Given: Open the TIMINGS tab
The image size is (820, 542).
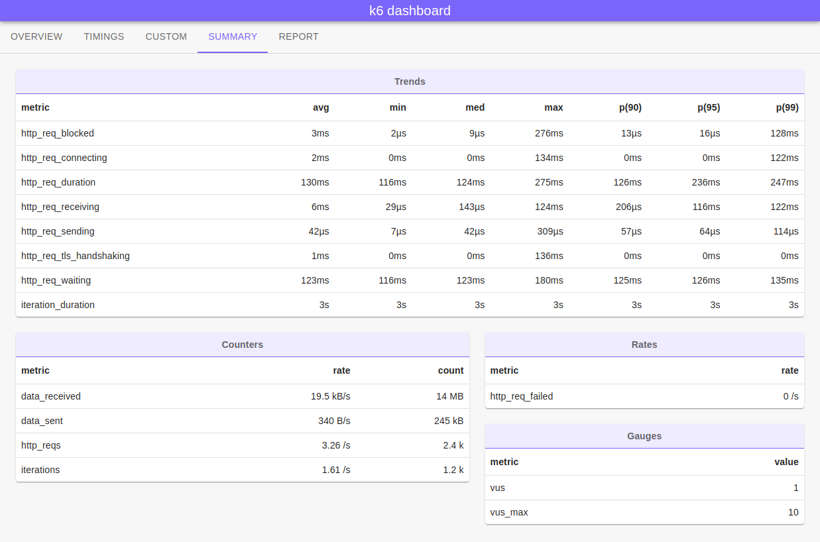Looking at the screenshot, I should (104, 36).
